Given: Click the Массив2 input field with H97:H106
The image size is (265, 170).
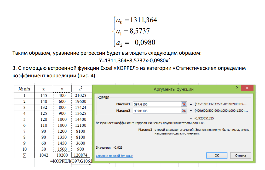Looking at the screenshot, I should [157, 111].
